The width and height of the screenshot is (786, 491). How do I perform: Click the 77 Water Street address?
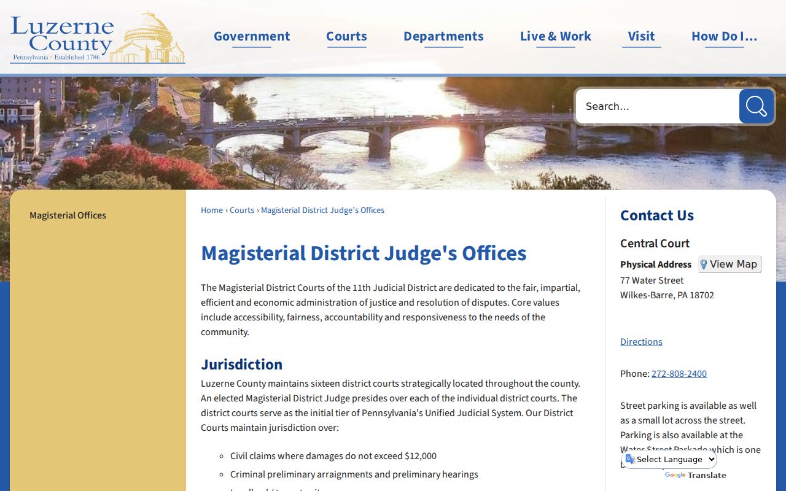(652, 280)
